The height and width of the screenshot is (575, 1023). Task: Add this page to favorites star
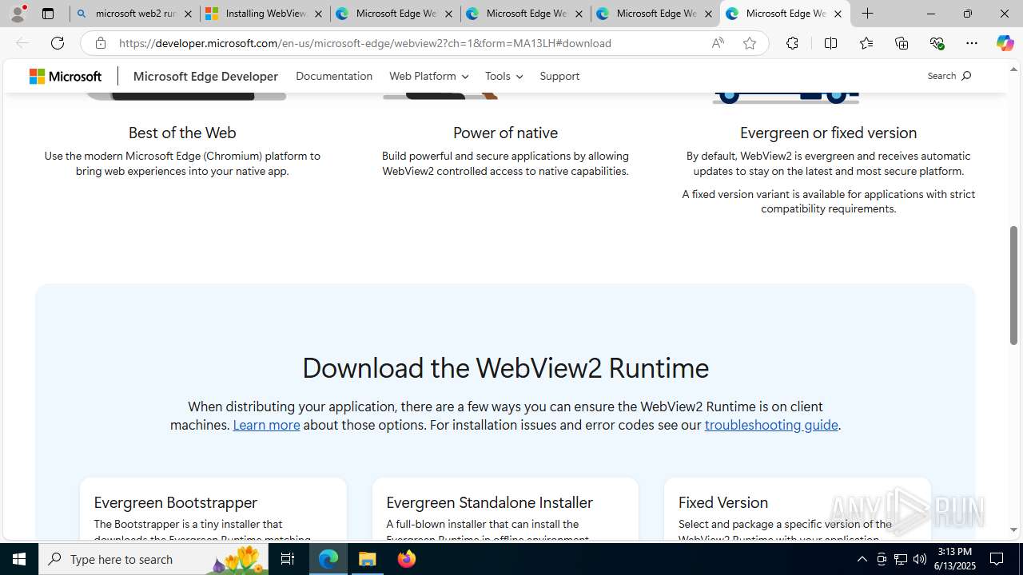point(750,43)
